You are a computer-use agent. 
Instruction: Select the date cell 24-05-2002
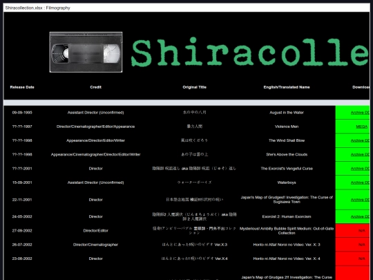click(22, 216)
